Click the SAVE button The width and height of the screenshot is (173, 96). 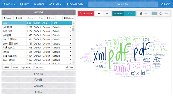(24, 4)
